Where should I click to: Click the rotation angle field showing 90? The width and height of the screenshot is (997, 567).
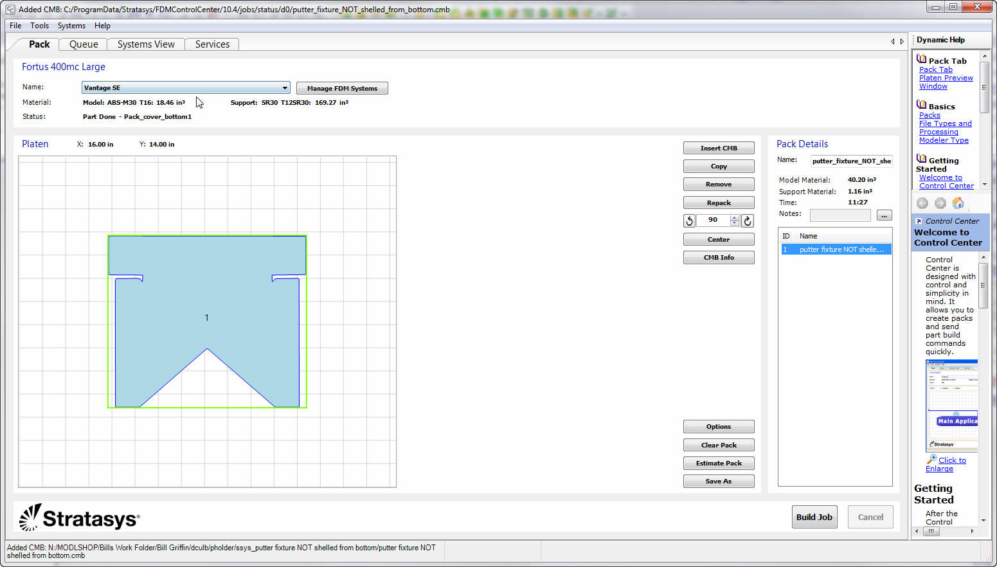click(x=713, y=221)
